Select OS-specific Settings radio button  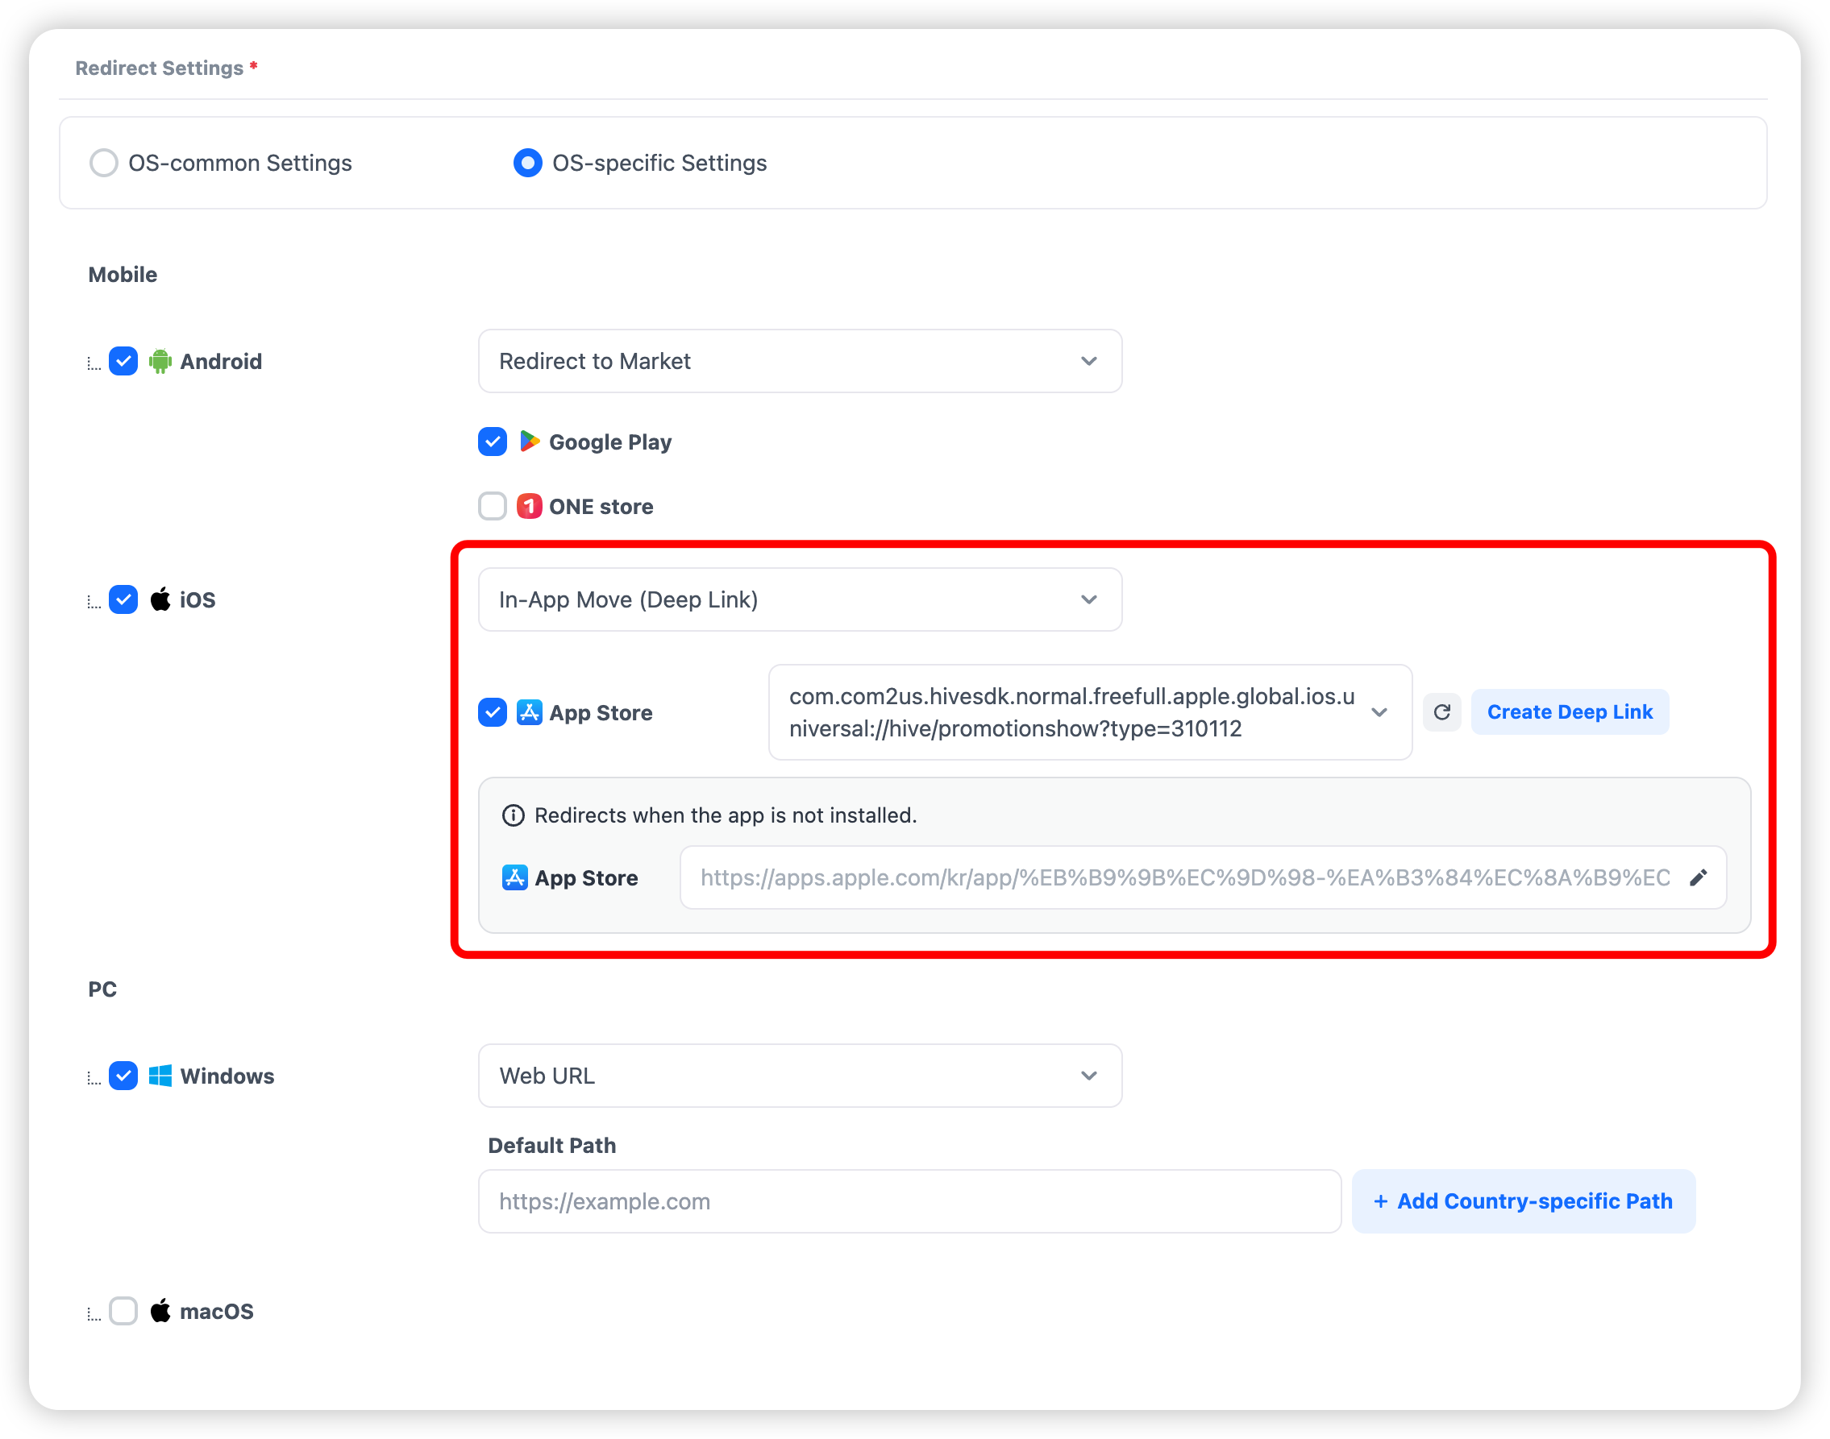528,163
